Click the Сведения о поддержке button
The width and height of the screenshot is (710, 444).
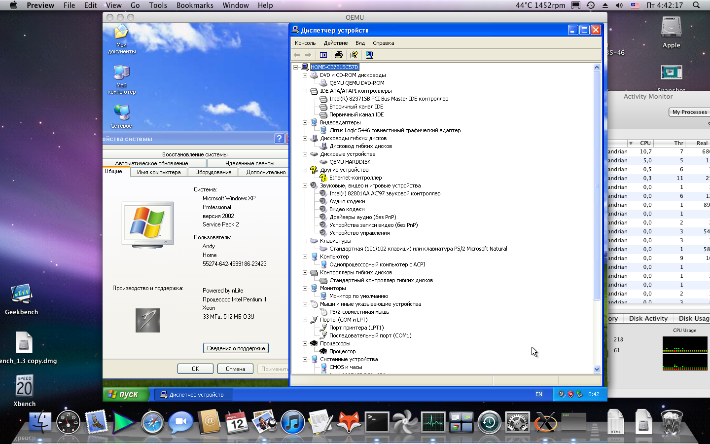236,348
